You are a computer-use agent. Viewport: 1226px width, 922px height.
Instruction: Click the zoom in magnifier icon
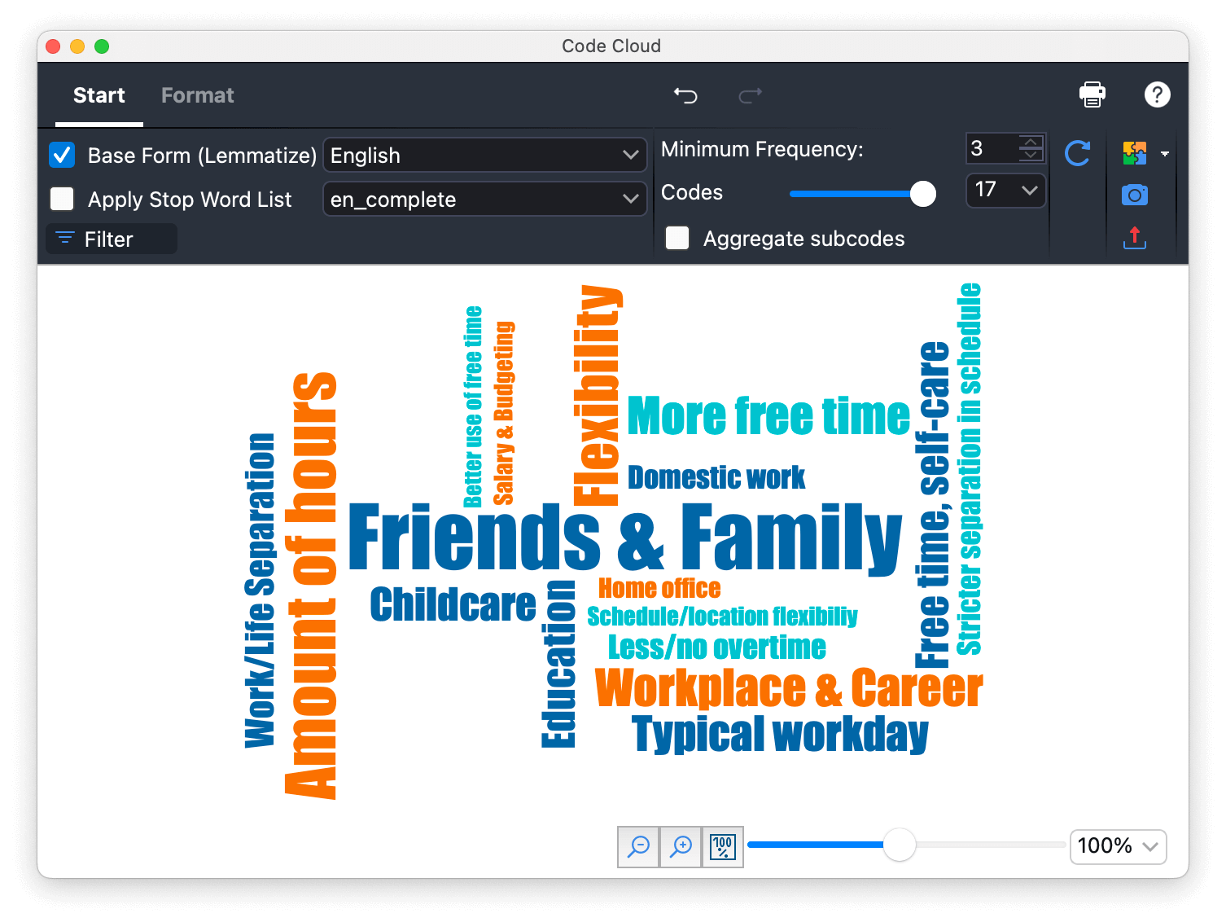coord(681,847)
